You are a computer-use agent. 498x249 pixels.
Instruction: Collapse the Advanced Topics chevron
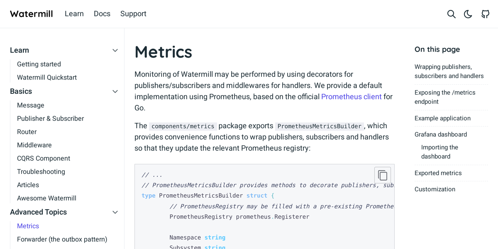115,212
